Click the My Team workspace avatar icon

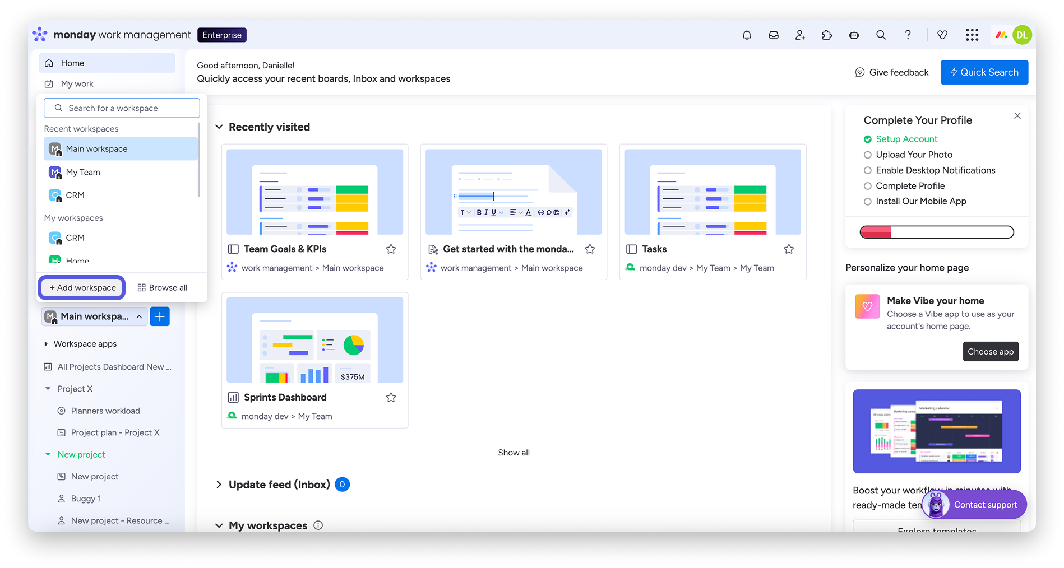(55, 173)
